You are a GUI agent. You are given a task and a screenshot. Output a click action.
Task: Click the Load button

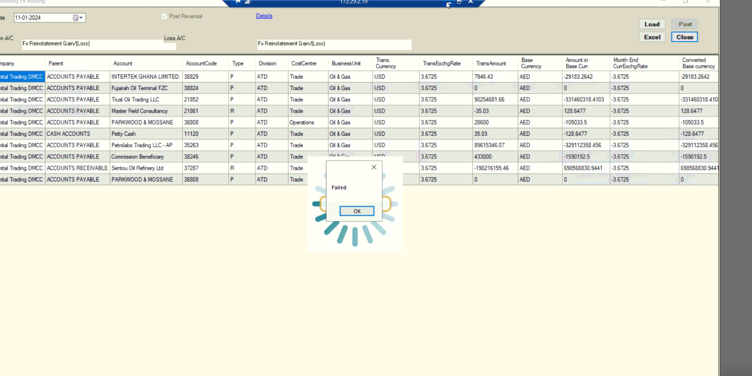pyautogui.click(x=652, y=24)
